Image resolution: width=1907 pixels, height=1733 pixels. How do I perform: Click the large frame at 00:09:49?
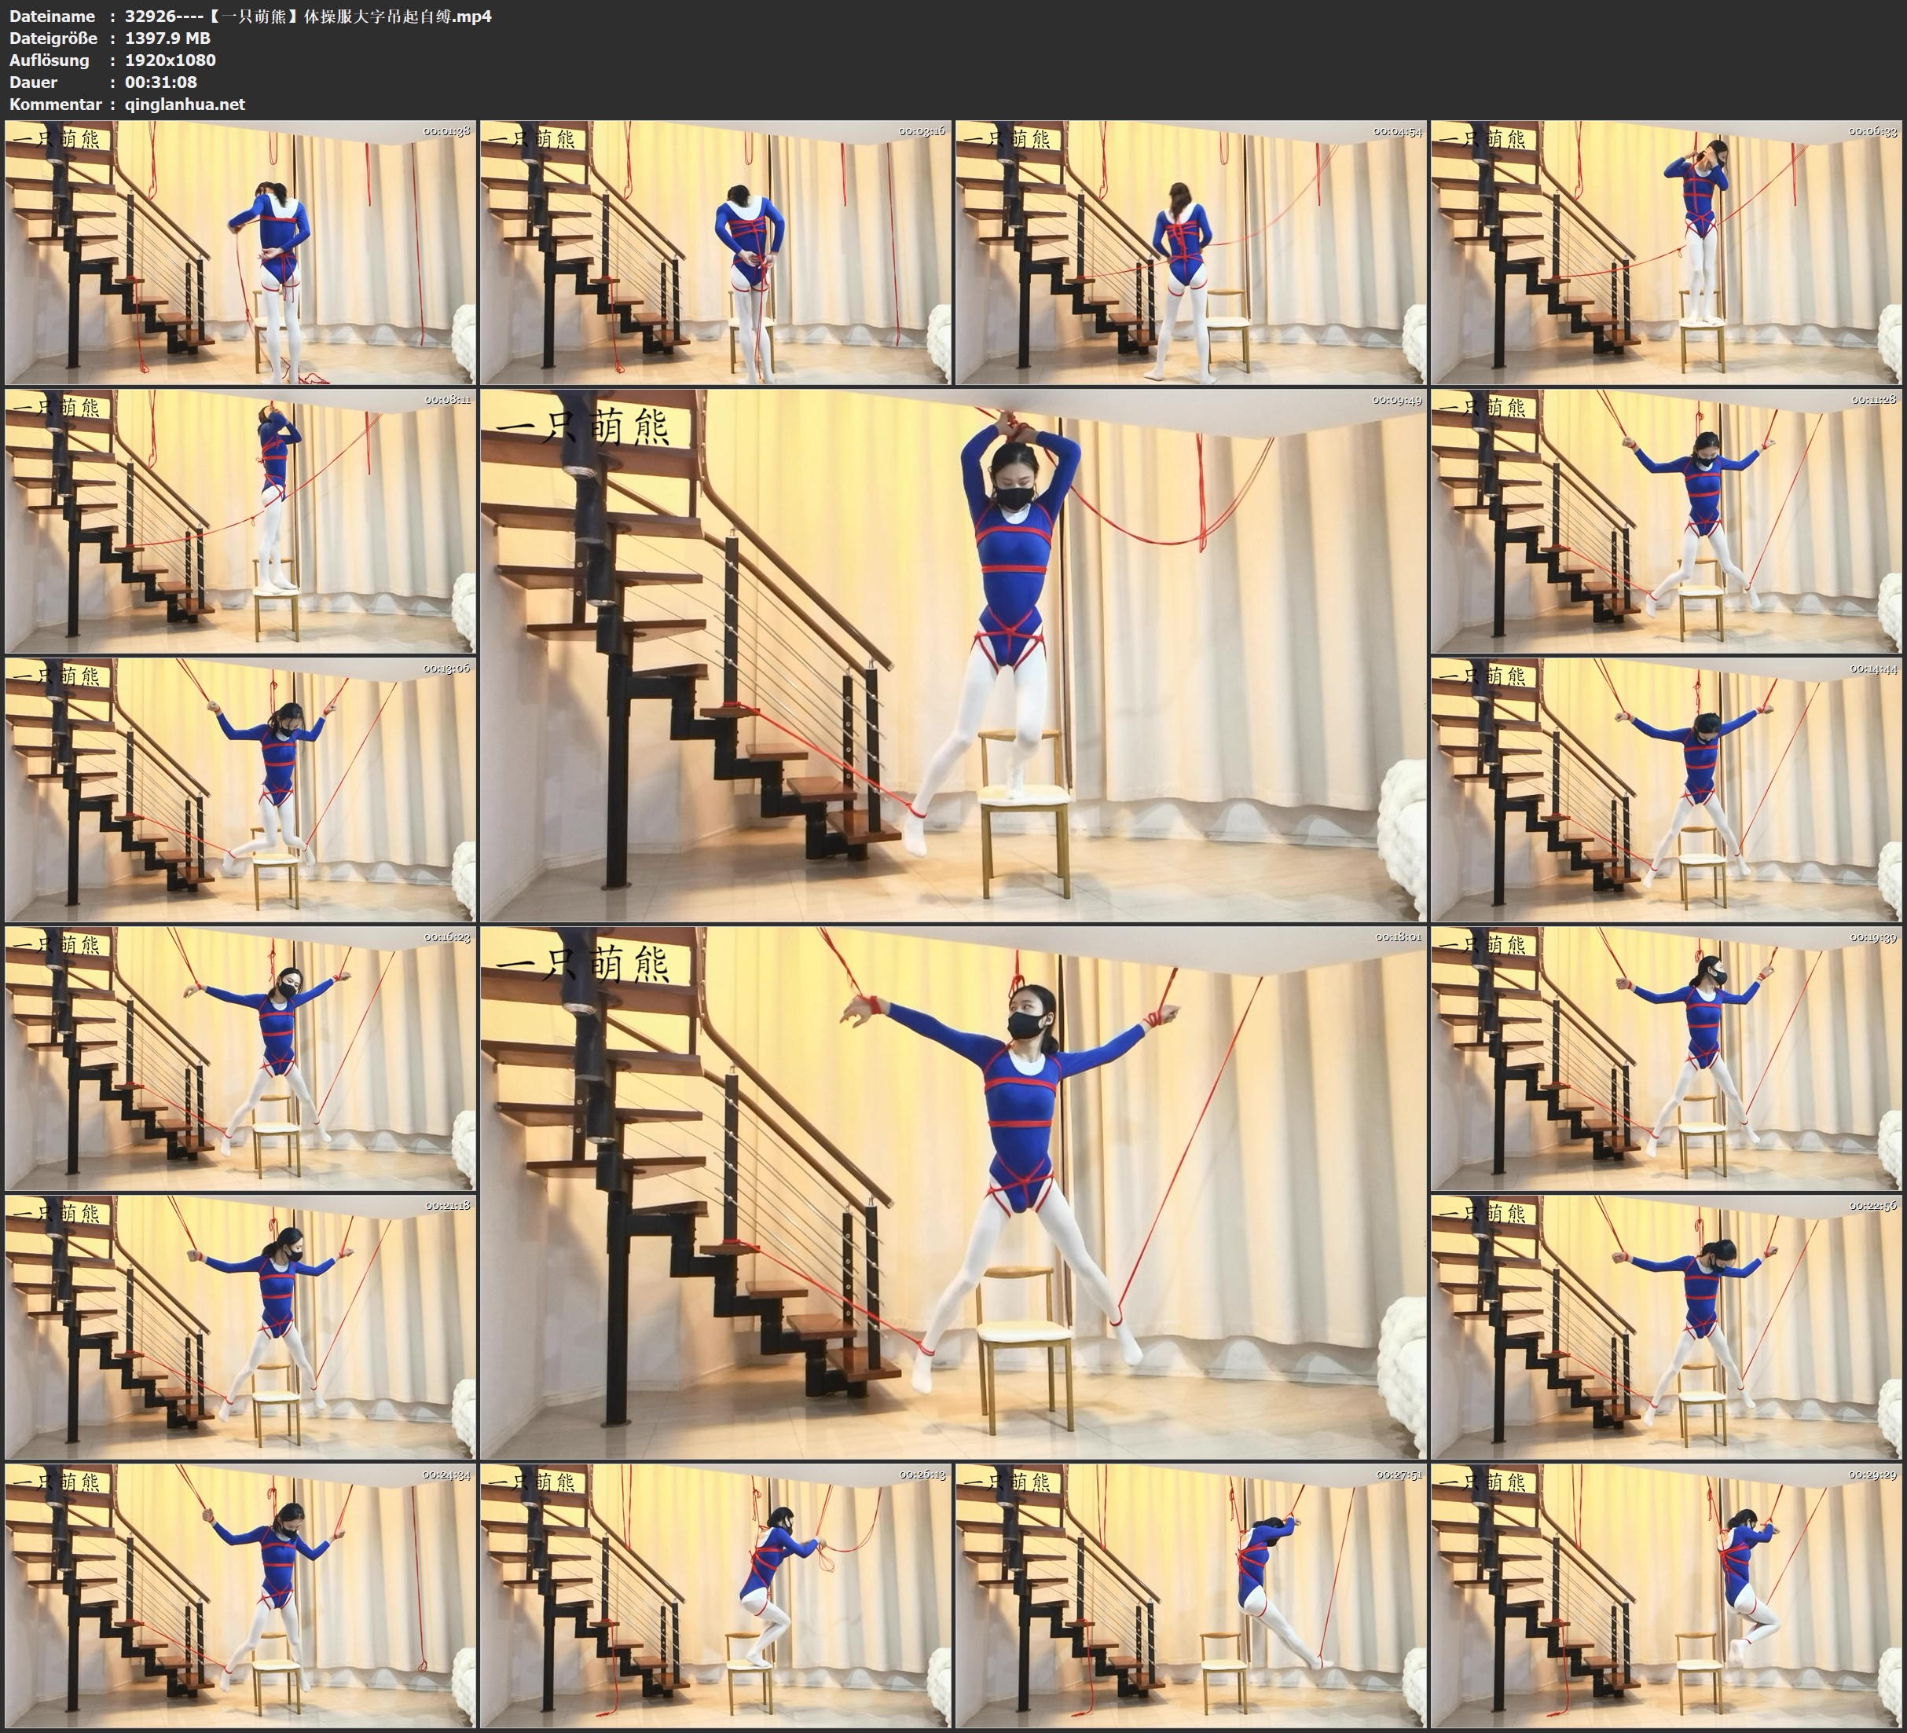(952, 655)
